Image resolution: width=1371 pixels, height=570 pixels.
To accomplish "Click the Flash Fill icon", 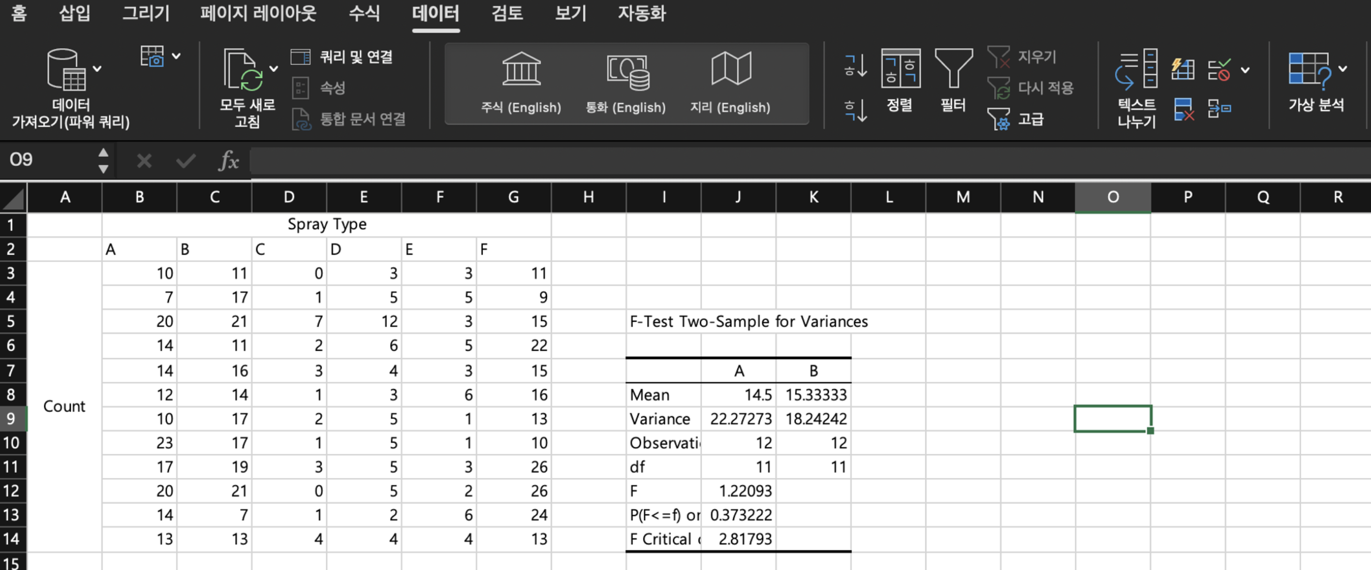I will 1183,70.
